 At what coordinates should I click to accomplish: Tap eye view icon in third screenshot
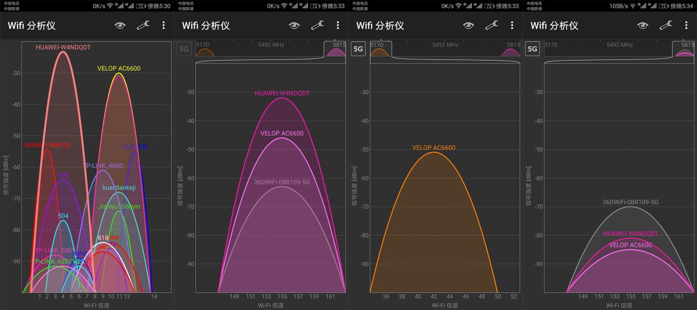(x=469, y=25)
